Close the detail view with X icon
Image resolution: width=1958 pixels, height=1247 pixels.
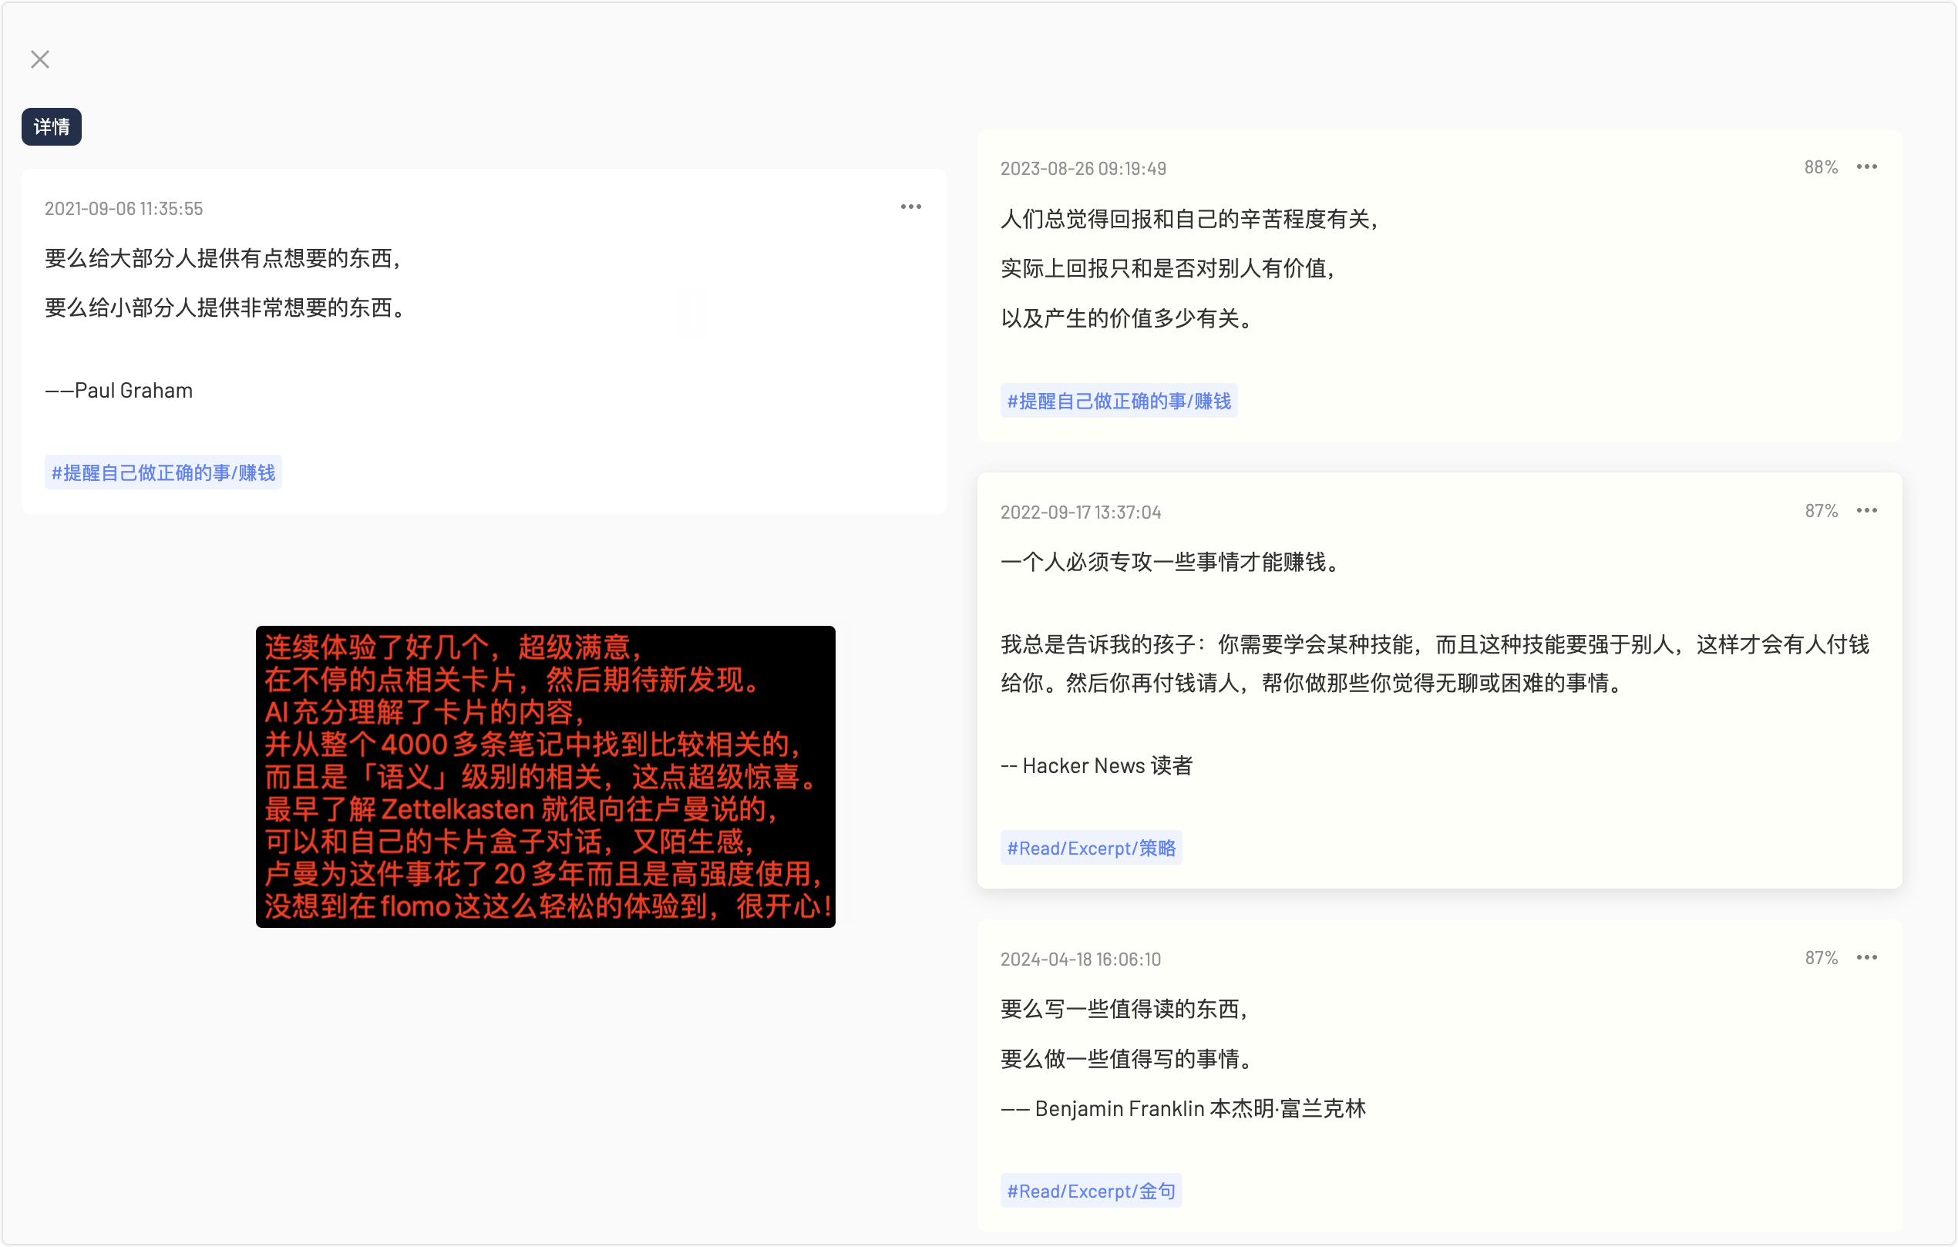(40, 59)
